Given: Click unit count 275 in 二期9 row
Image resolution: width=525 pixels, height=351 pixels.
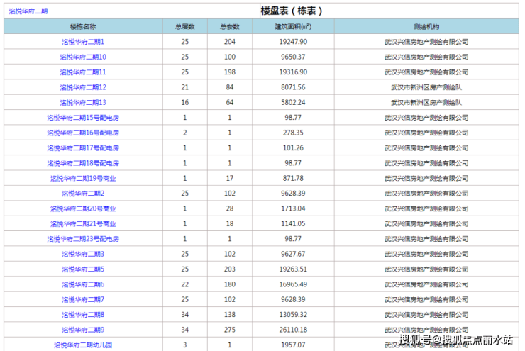Looking at the screenshot, I should (x=230, y=330).
